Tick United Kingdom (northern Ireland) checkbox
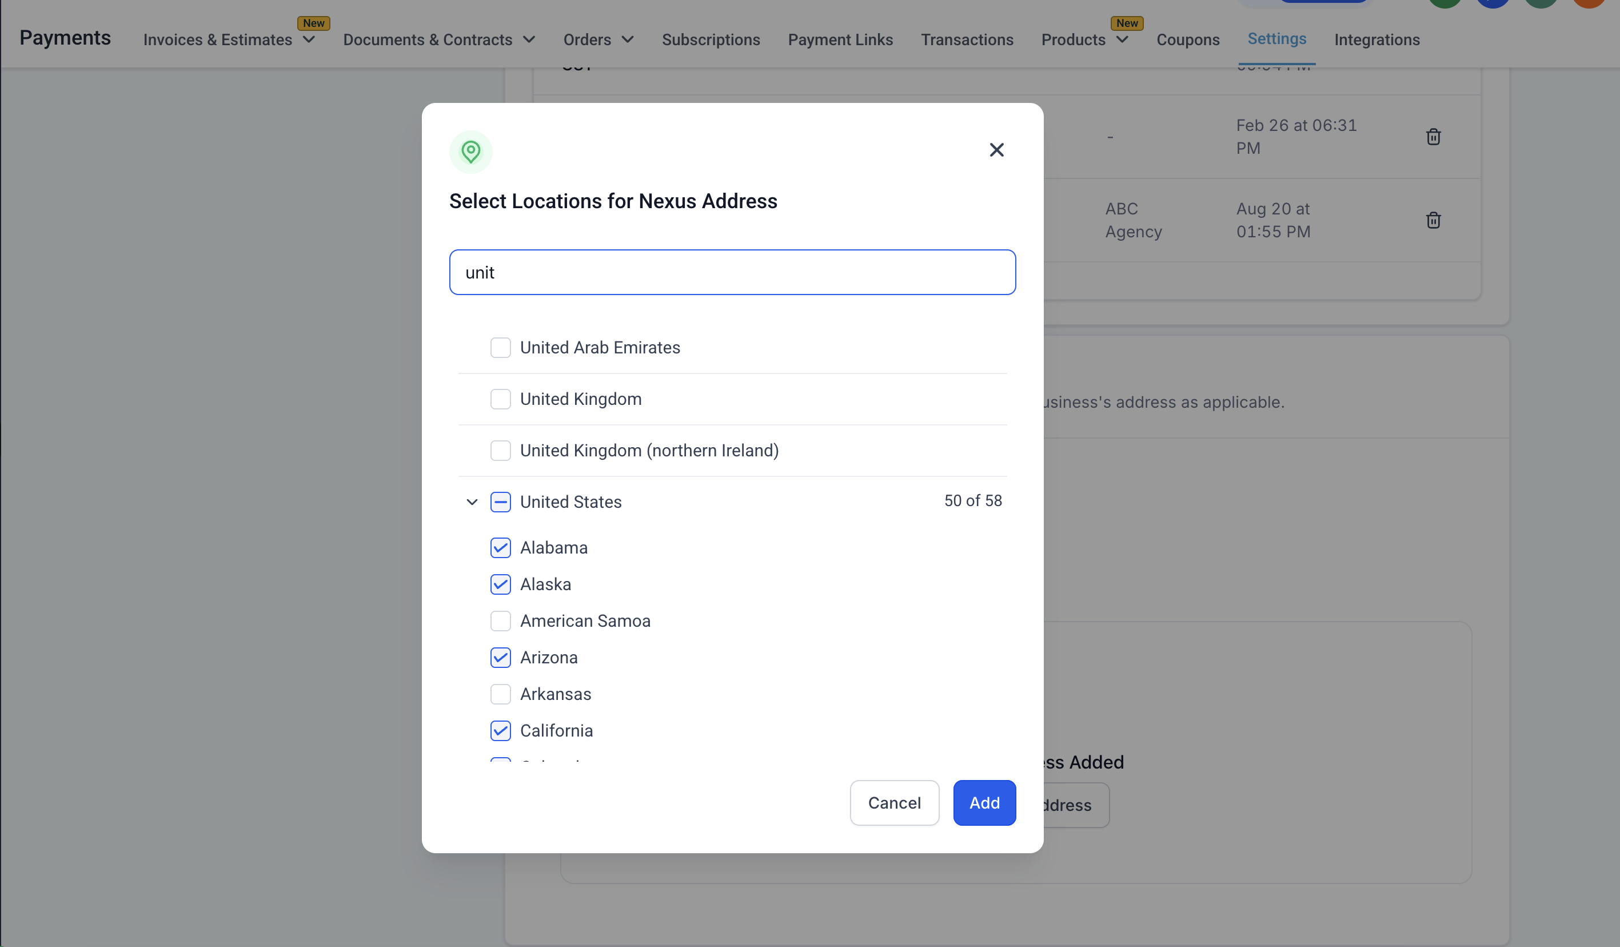Screen dimensions: 1620x947 pyautogui.click(x=500, y=451)
